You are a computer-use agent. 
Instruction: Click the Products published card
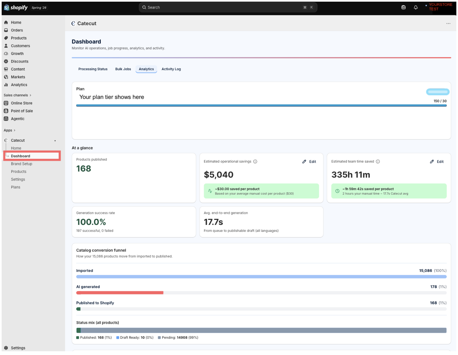(134, 178)
